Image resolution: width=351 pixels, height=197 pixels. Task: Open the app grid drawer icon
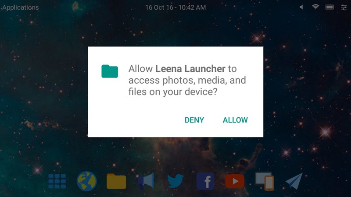pos(57,181)
